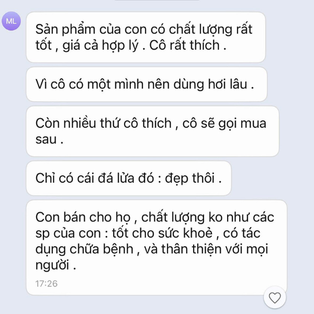Click the words 'chữa bệnh' in last message
314x314 pixels.
(102, 249)
